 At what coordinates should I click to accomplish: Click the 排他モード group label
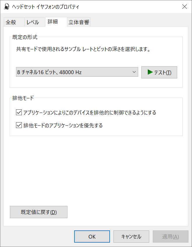pos(23,98)
